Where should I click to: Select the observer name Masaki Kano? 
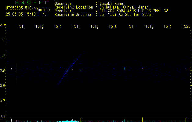pyautogui.click(x=111, y=3)
